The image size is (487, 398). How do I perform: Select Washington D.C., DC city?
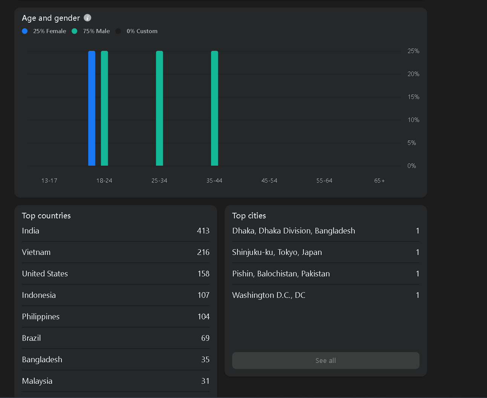point(326,295)
